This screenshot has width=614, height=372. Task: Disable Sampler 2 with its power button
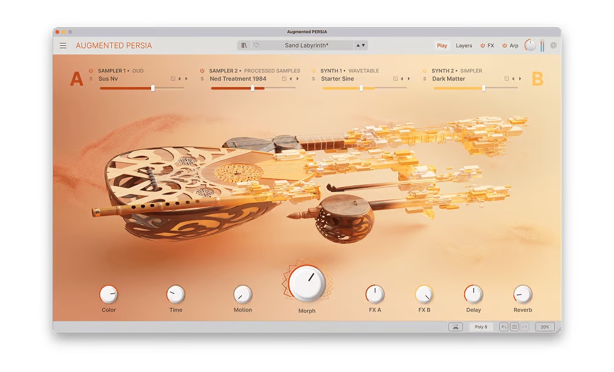pyautogui.click(x=202, y=71)
